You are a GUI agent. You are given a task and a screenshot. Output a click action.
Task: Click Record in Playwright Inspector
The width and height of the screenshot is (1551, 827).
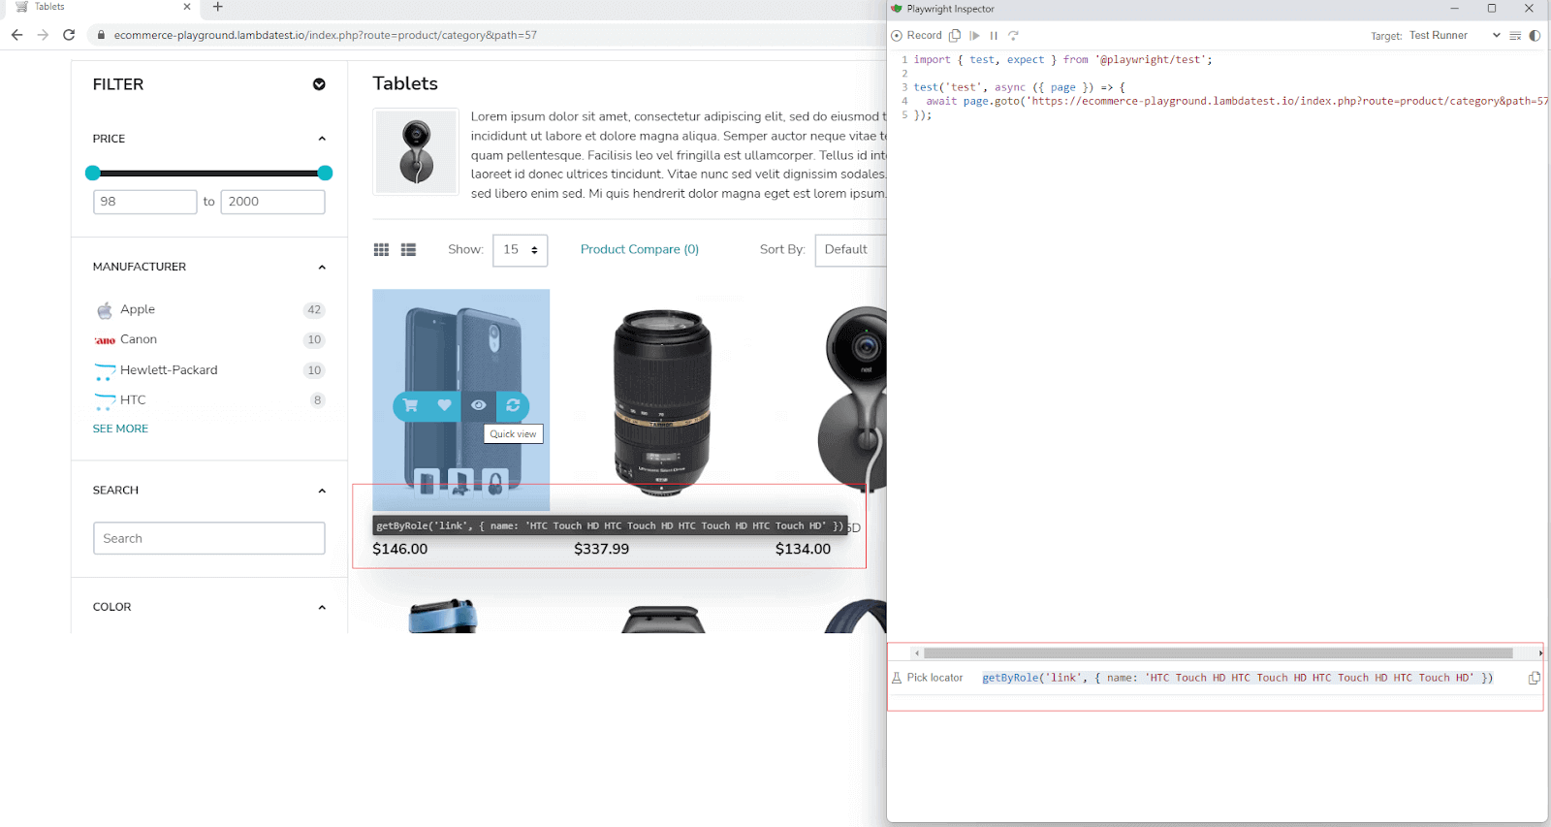coord(917,36)
